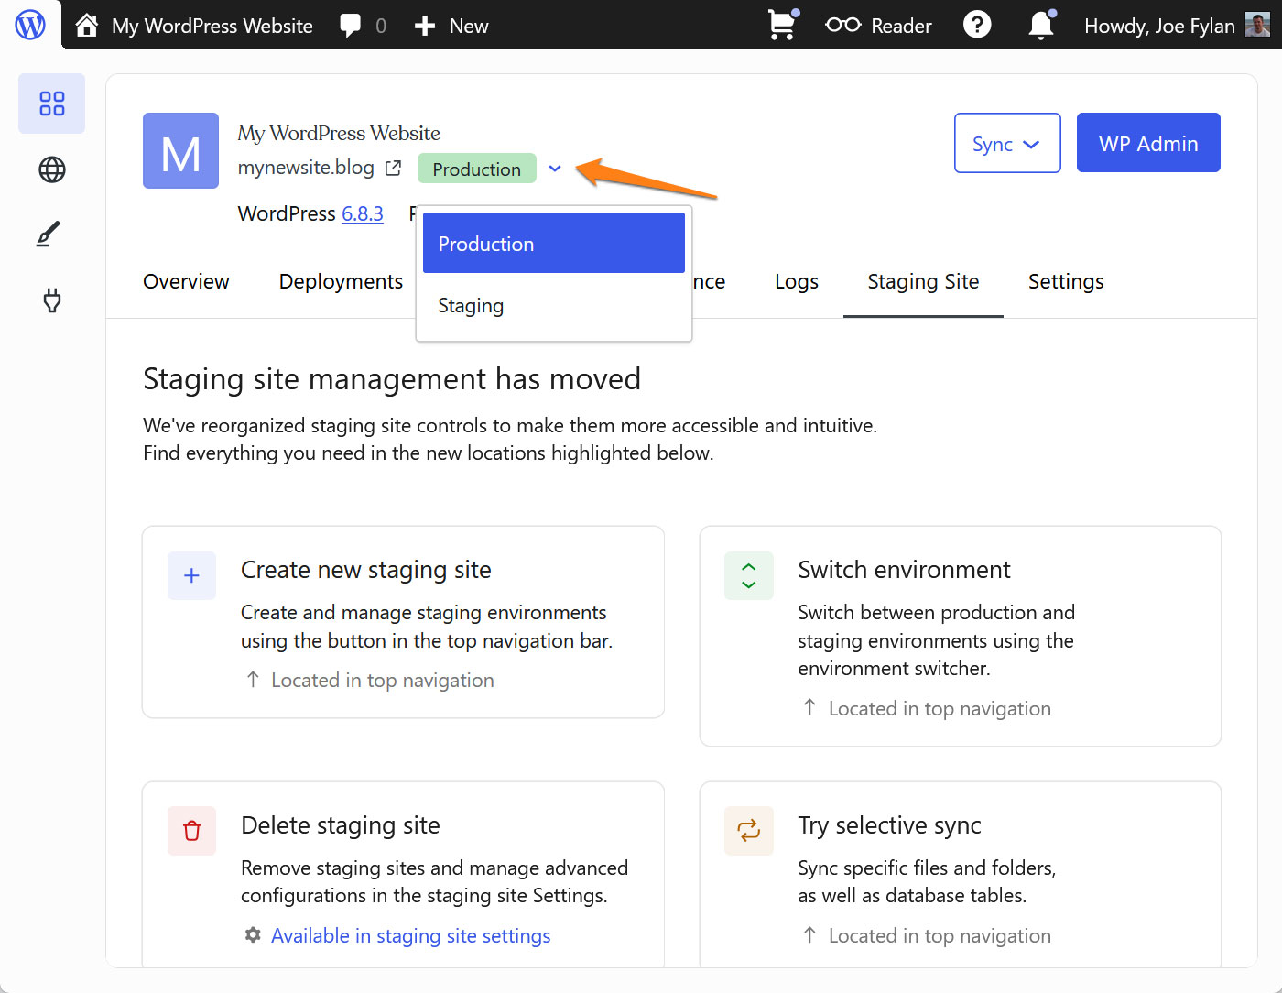The height and width of the screenshot is (993, 1282).
Task: Collapse the environment switcher chevron
Action: (555, 169)
